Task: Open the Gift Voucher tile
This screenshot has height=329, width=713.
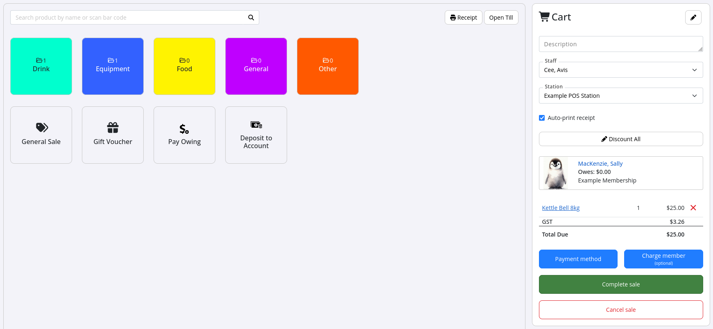Action: pos(113,135)
